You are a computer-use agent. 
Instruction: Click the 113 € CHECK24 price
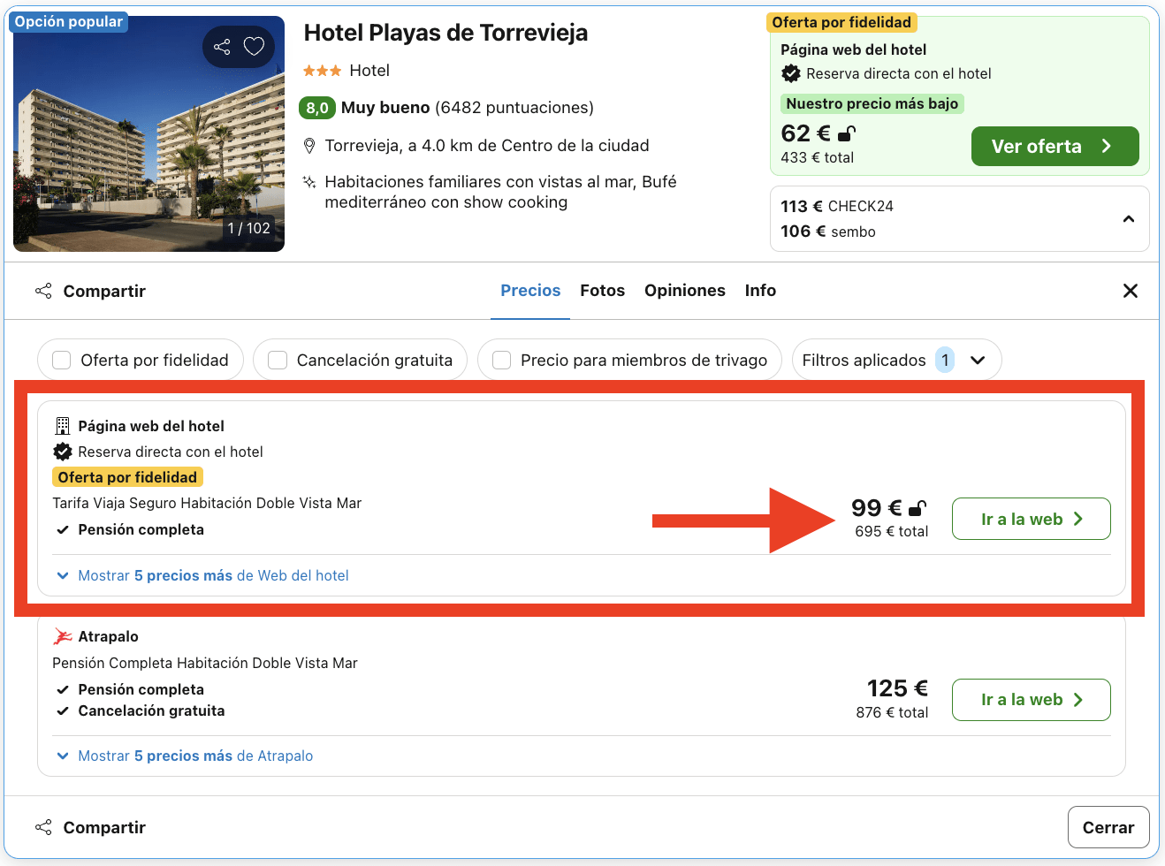tap(837, 206)
